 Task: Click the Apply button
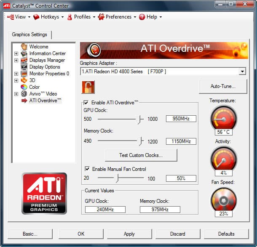coord(129,234)
